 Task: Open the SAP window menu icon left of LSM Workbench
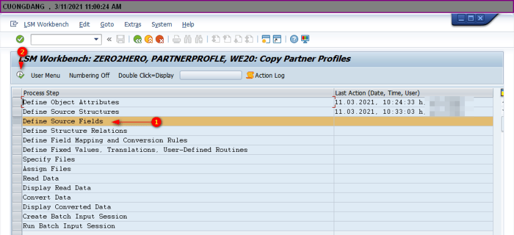point(14,24)
